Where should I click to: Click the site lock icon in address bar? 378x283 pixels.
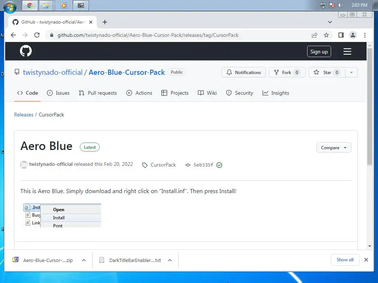(x=51, y=35)
